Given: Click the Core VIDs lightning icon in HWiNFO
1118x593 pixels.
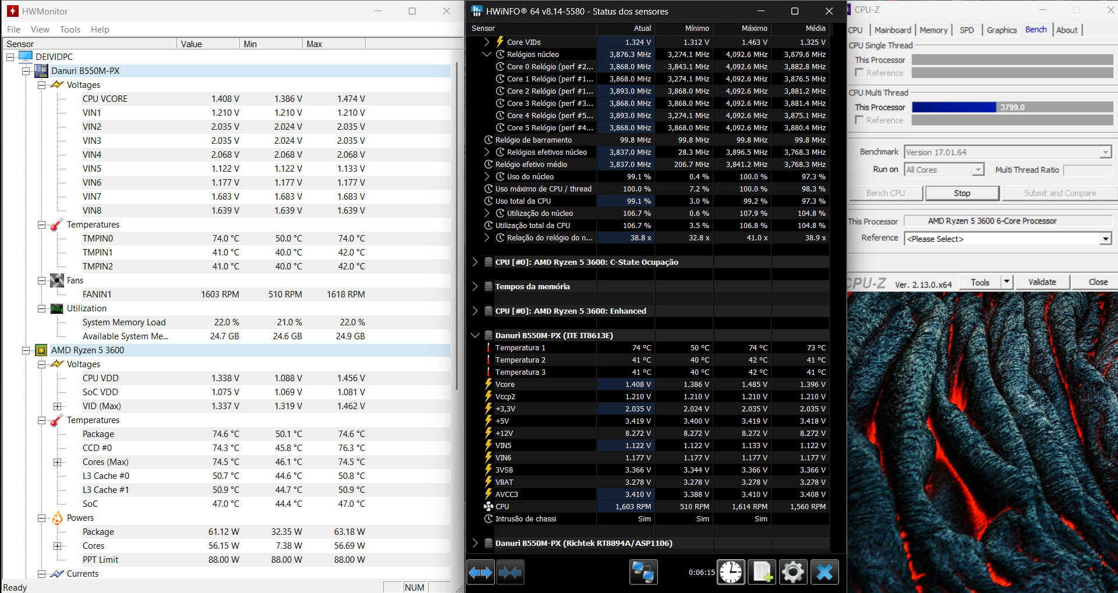Looking at the screenshot, I should pos(500,42).
